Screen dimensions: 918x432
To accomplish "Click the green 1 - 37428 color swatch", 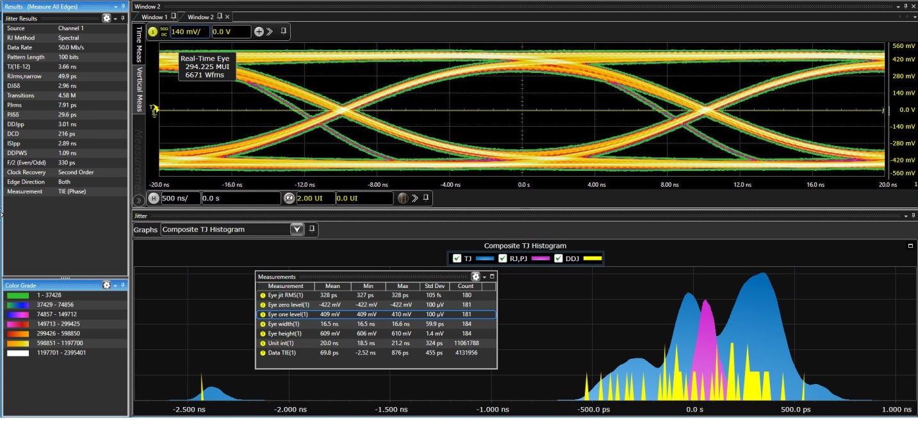I will tap(18, 296).
